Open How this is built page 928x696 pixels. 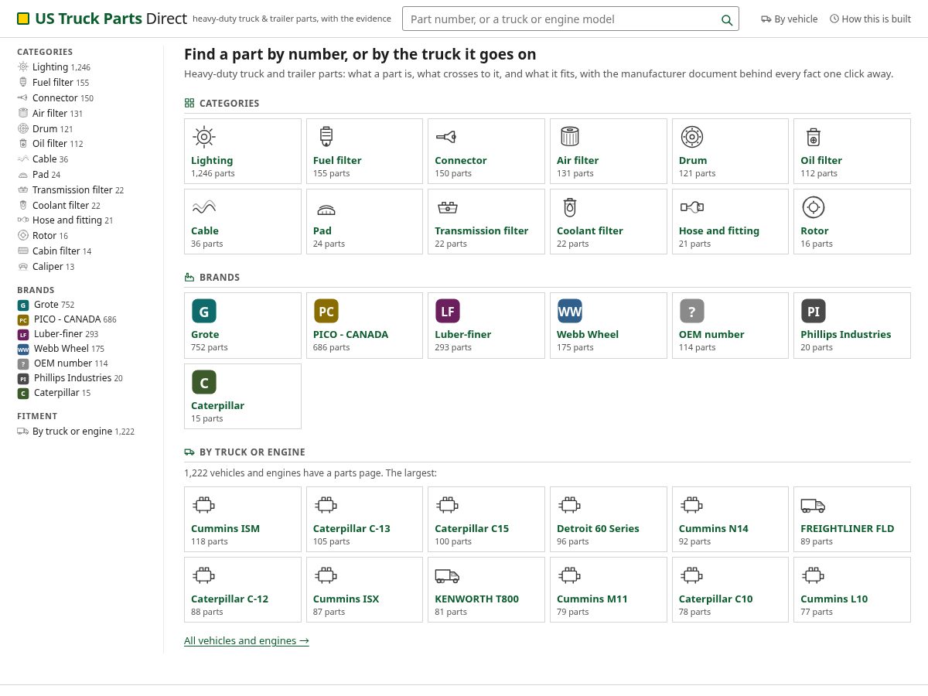(x=870, y=19)
